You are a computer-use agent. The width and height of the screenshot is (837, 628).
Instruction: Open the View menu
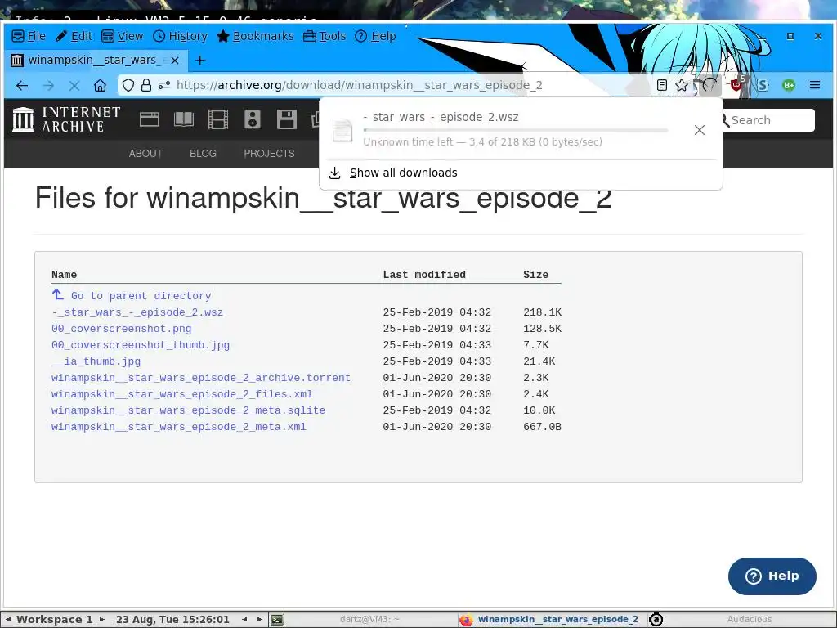(123, 36)
